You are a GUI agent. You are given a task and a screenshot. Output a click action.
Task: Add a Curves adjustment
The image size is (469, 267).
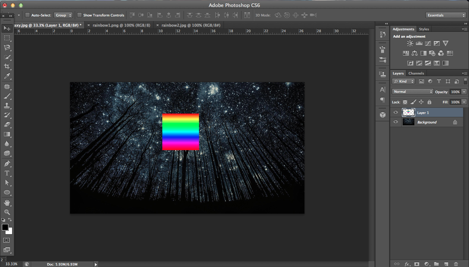click(428, 43)
